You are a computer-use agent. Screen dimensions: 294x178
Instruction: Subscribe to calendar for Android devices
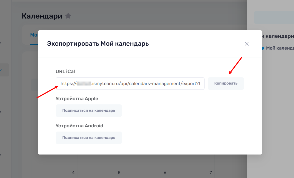89,138
